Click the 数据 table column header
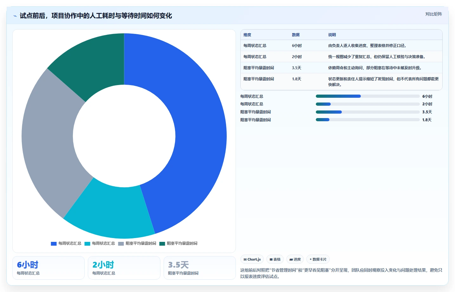 [x=296, y=35]
